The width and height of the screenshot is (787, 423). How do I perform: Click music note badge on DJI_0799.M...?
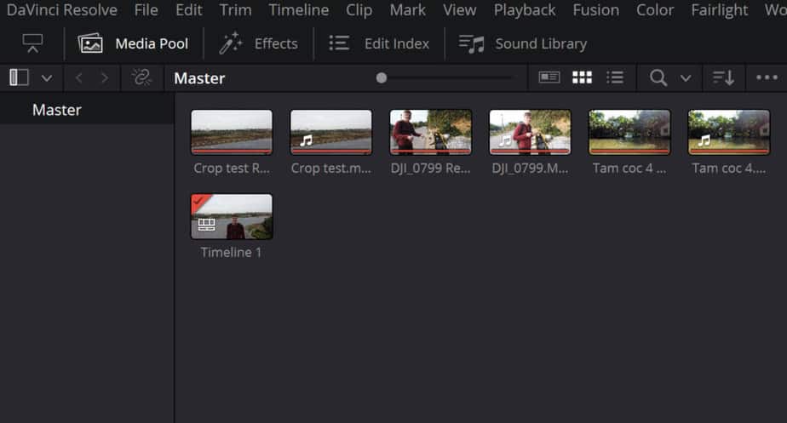505,140
